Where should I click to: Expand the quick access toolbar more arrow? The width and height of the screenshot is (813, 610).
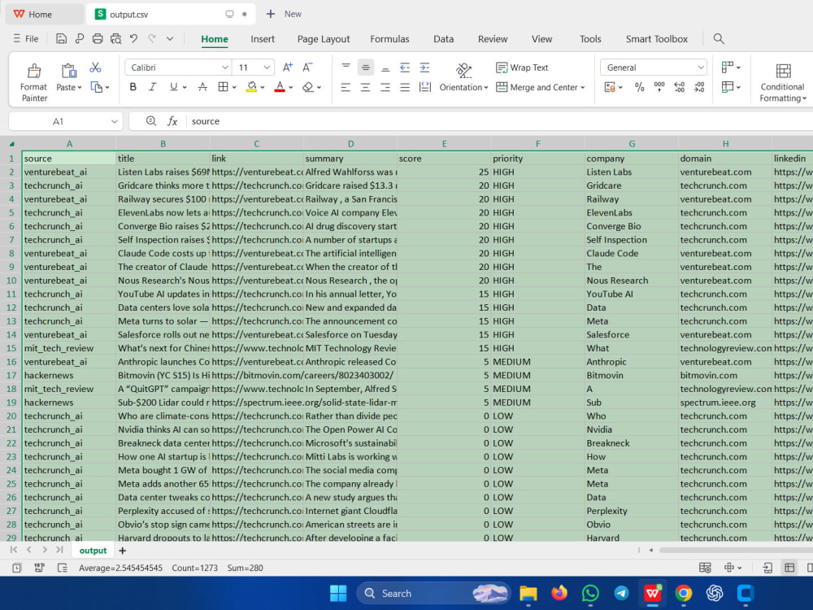pyautogui.click(x=170, y=38)
